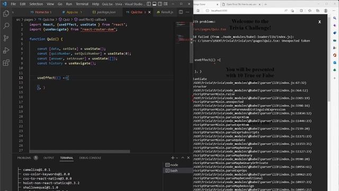The image size is (339, 191).
Task: Open browser Settings and more menu
Action: [334, 11]
